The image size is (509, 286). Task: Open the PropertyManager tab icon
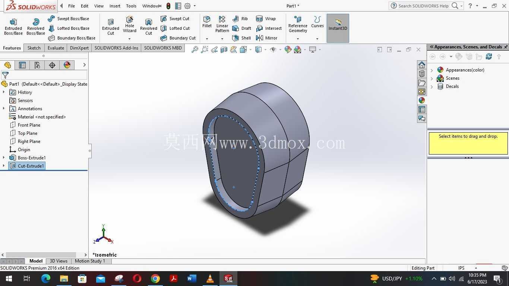22,65
